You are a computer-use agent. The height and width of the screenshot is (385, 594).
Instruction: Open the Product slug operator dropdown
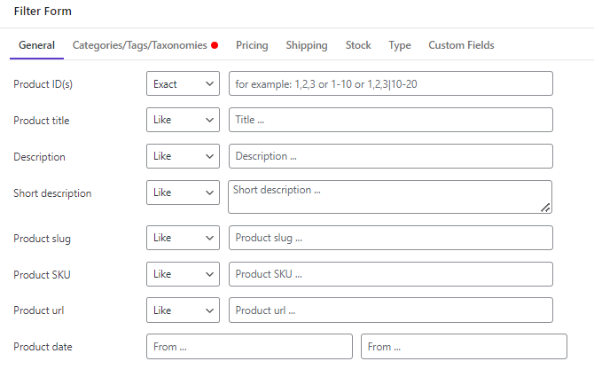(183, 238)
